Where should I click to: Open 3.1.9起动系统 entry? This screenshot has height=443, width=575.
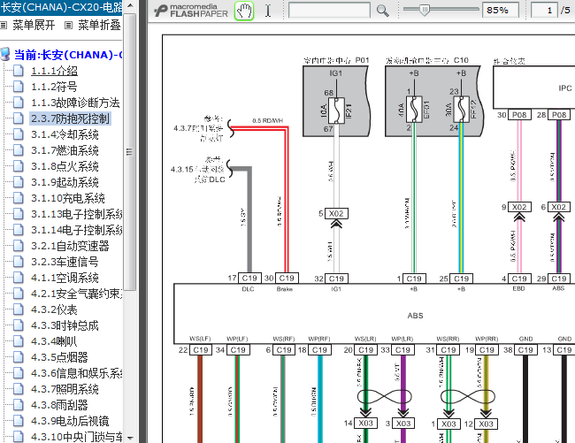tap(65, 182)
